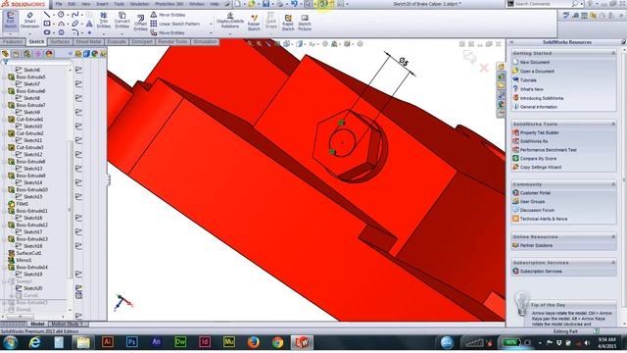
Task: Click Move Entities
Action: click(168, 32)
